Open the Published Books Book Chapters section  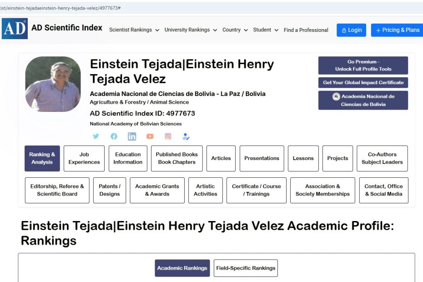point(177,158)
